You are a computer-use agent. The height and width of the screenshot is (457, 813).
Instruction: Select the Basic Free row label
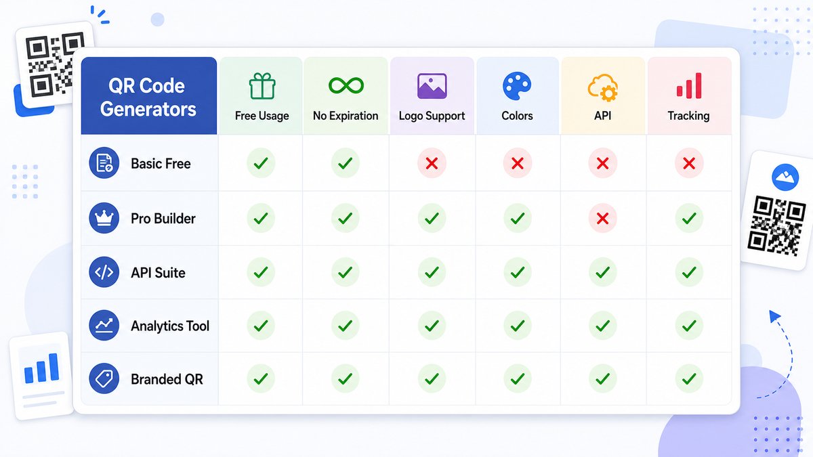coord(161,164)
